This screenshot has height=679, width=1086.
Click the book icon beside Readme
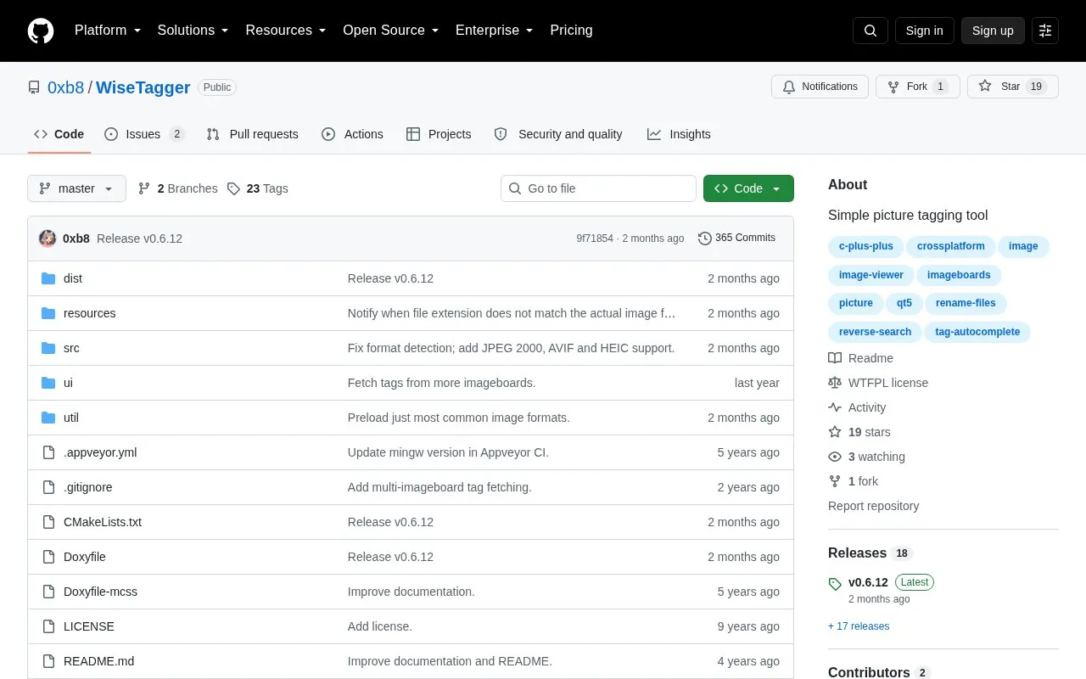coord(835,358)
